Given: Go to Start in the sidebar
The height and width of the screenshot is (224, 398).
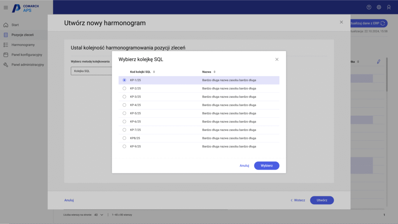Looking at the screenshot, I should coord(15,25).
